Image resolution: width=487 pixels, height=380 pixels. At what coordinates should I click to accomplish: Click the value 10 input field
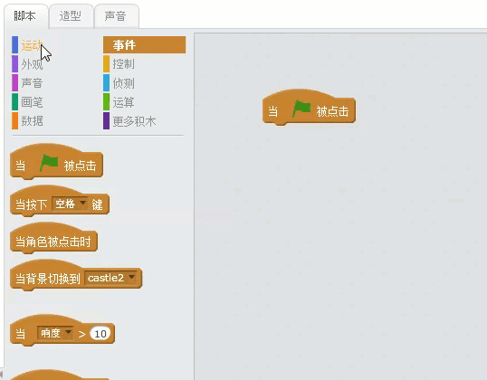coord(100,334)
